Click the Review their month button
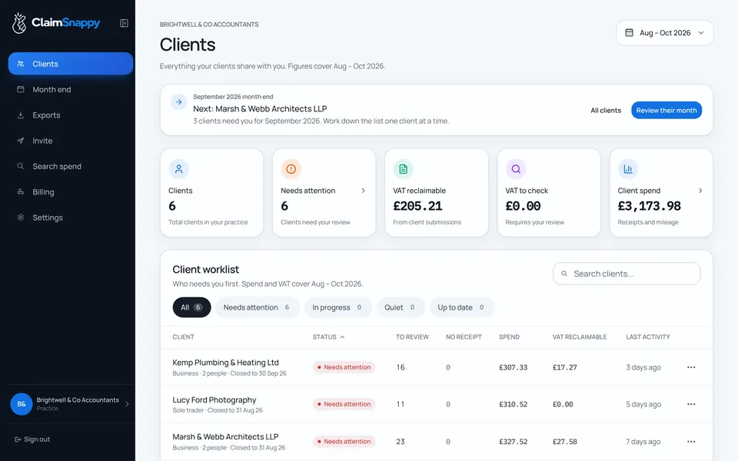This screenshot has width=738, height=461. (x=667, y=110)
